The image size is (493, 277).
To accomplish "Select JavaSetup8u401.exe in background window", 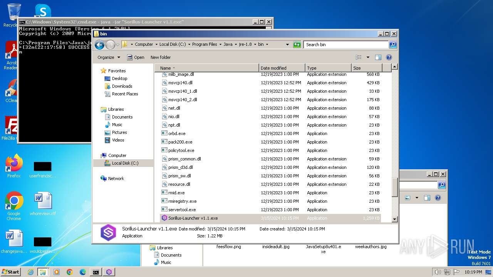I will point(324,249).
